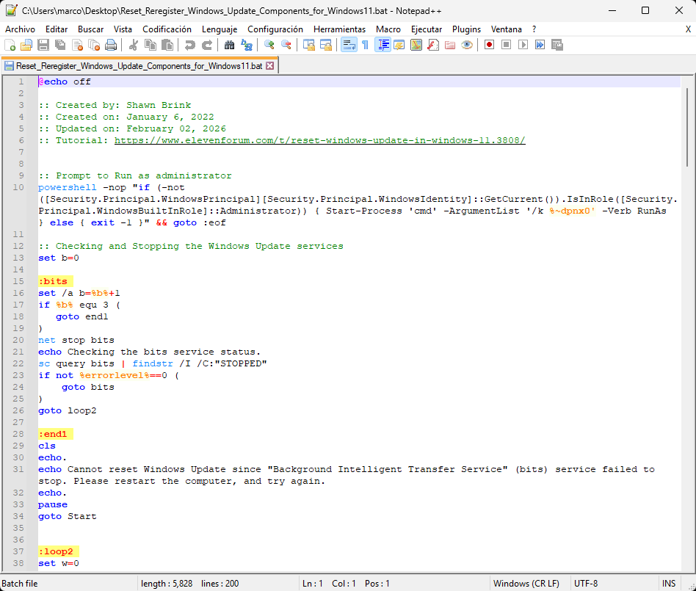Open the Ejecutar menu

pos(426,29)
